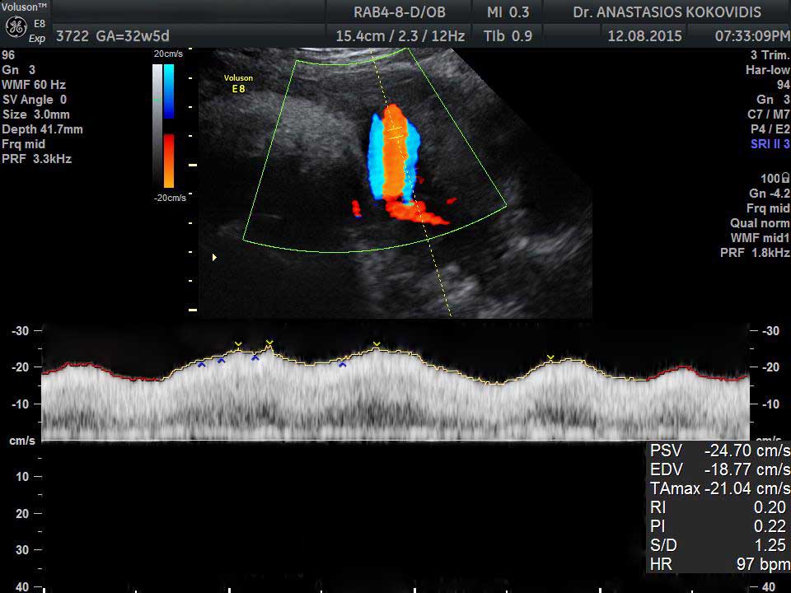
Task: Click the PRF 1.8kHz color parameter
Action: coord(755,253)
